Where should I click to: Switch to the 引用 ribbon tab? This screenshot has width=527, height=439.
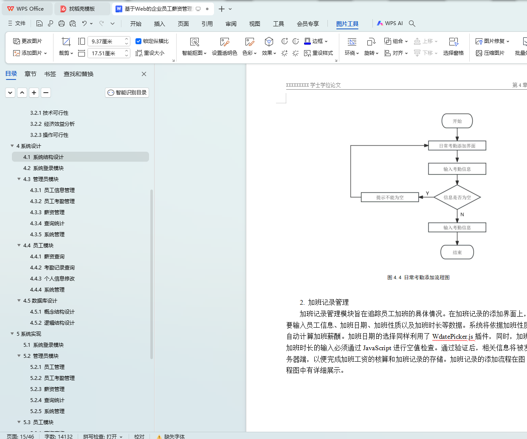[x=207, y=24]
